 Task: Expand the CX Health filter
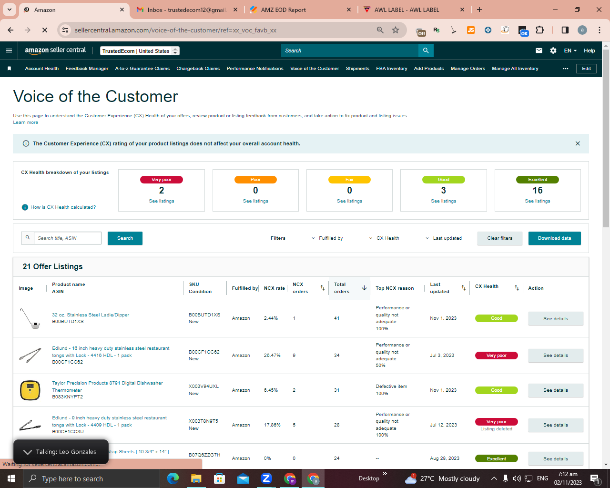(384, 238)
